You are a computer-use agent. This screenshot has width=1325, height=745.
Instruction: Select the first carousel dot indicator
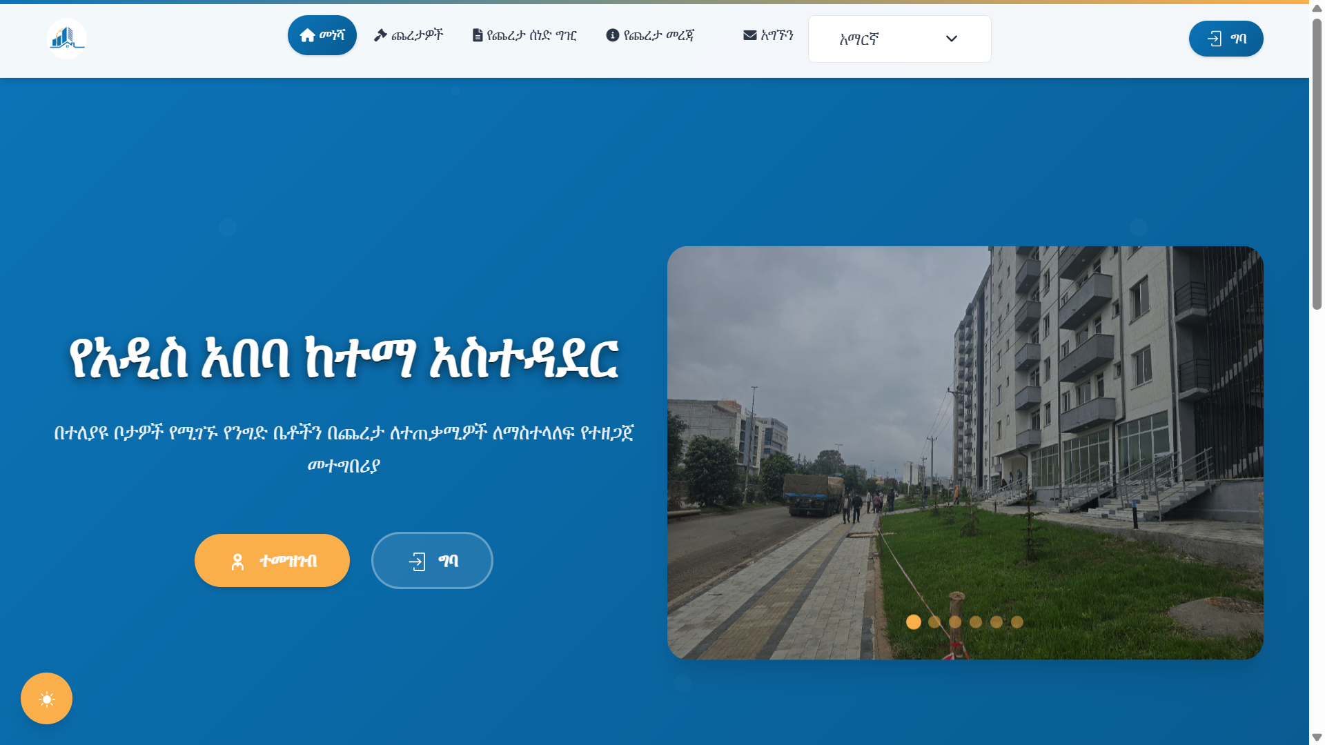(x=913, y=622)
